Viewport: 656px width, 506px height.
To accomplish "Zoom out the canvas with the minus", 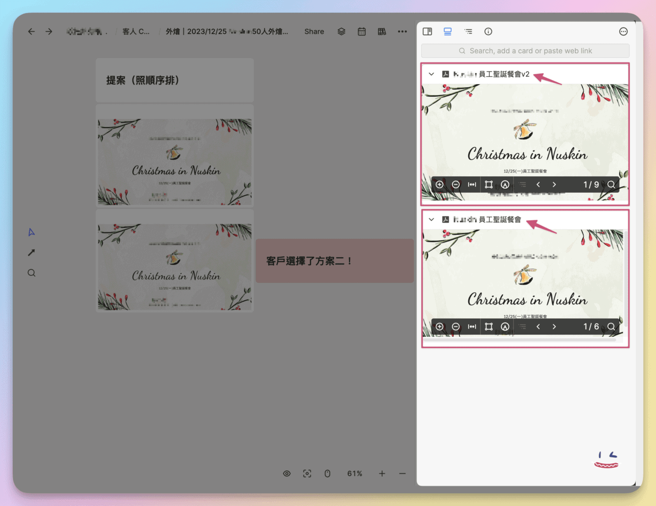I will pyautogui.click(x=402, y=474).
